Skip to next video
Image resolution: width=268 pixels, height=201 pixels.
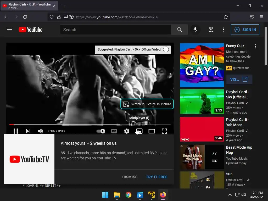(28, 131)
